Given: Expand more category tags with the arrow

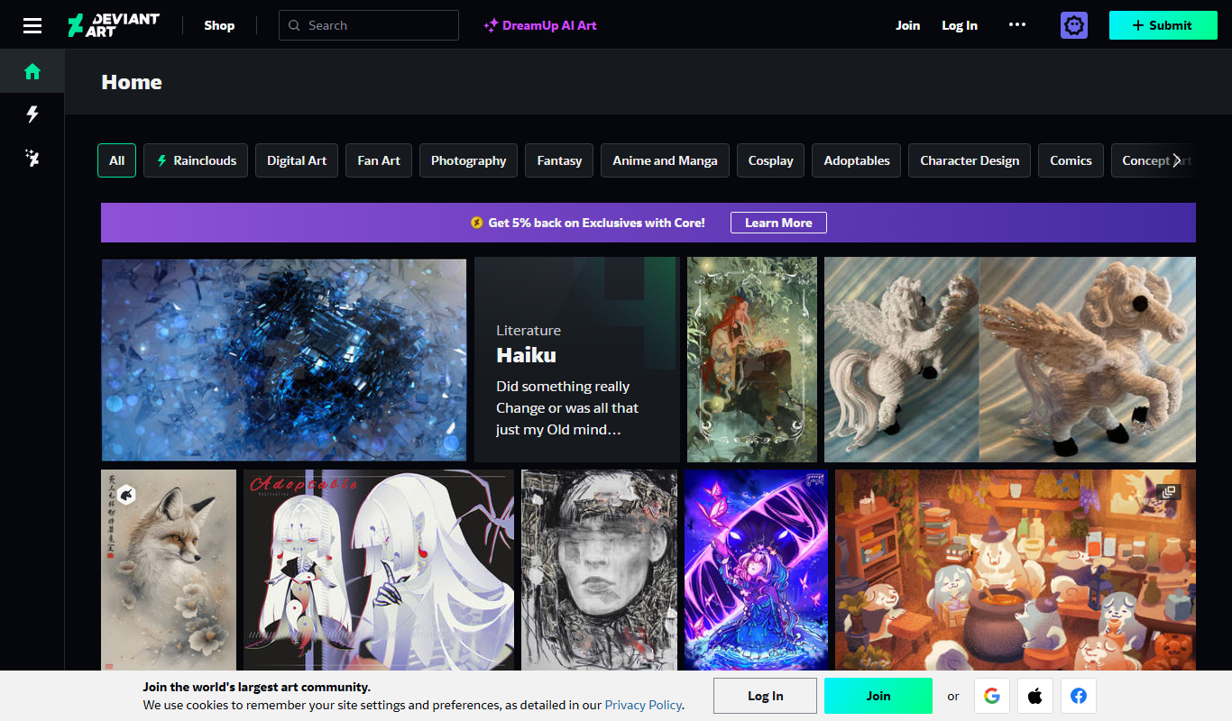Looking at the screenshot, I should click(x=1176, y=160).
